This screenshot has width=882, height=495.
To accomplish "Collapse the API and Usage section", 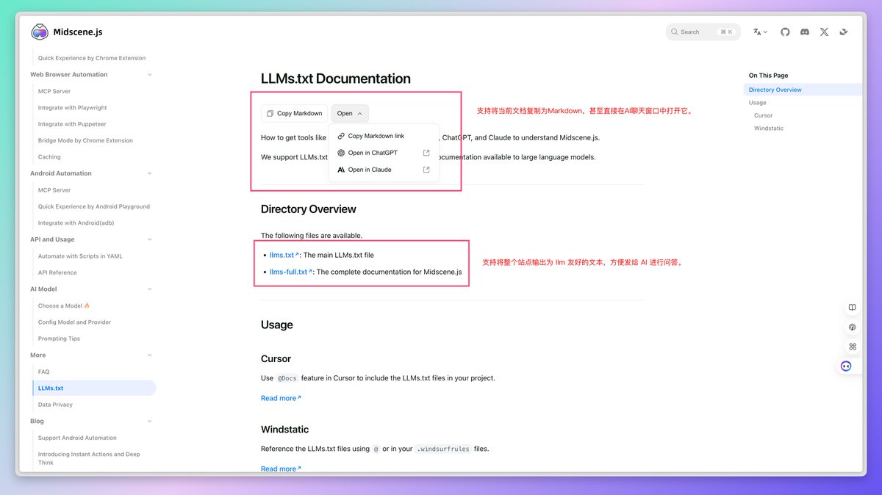I will 150,239.
